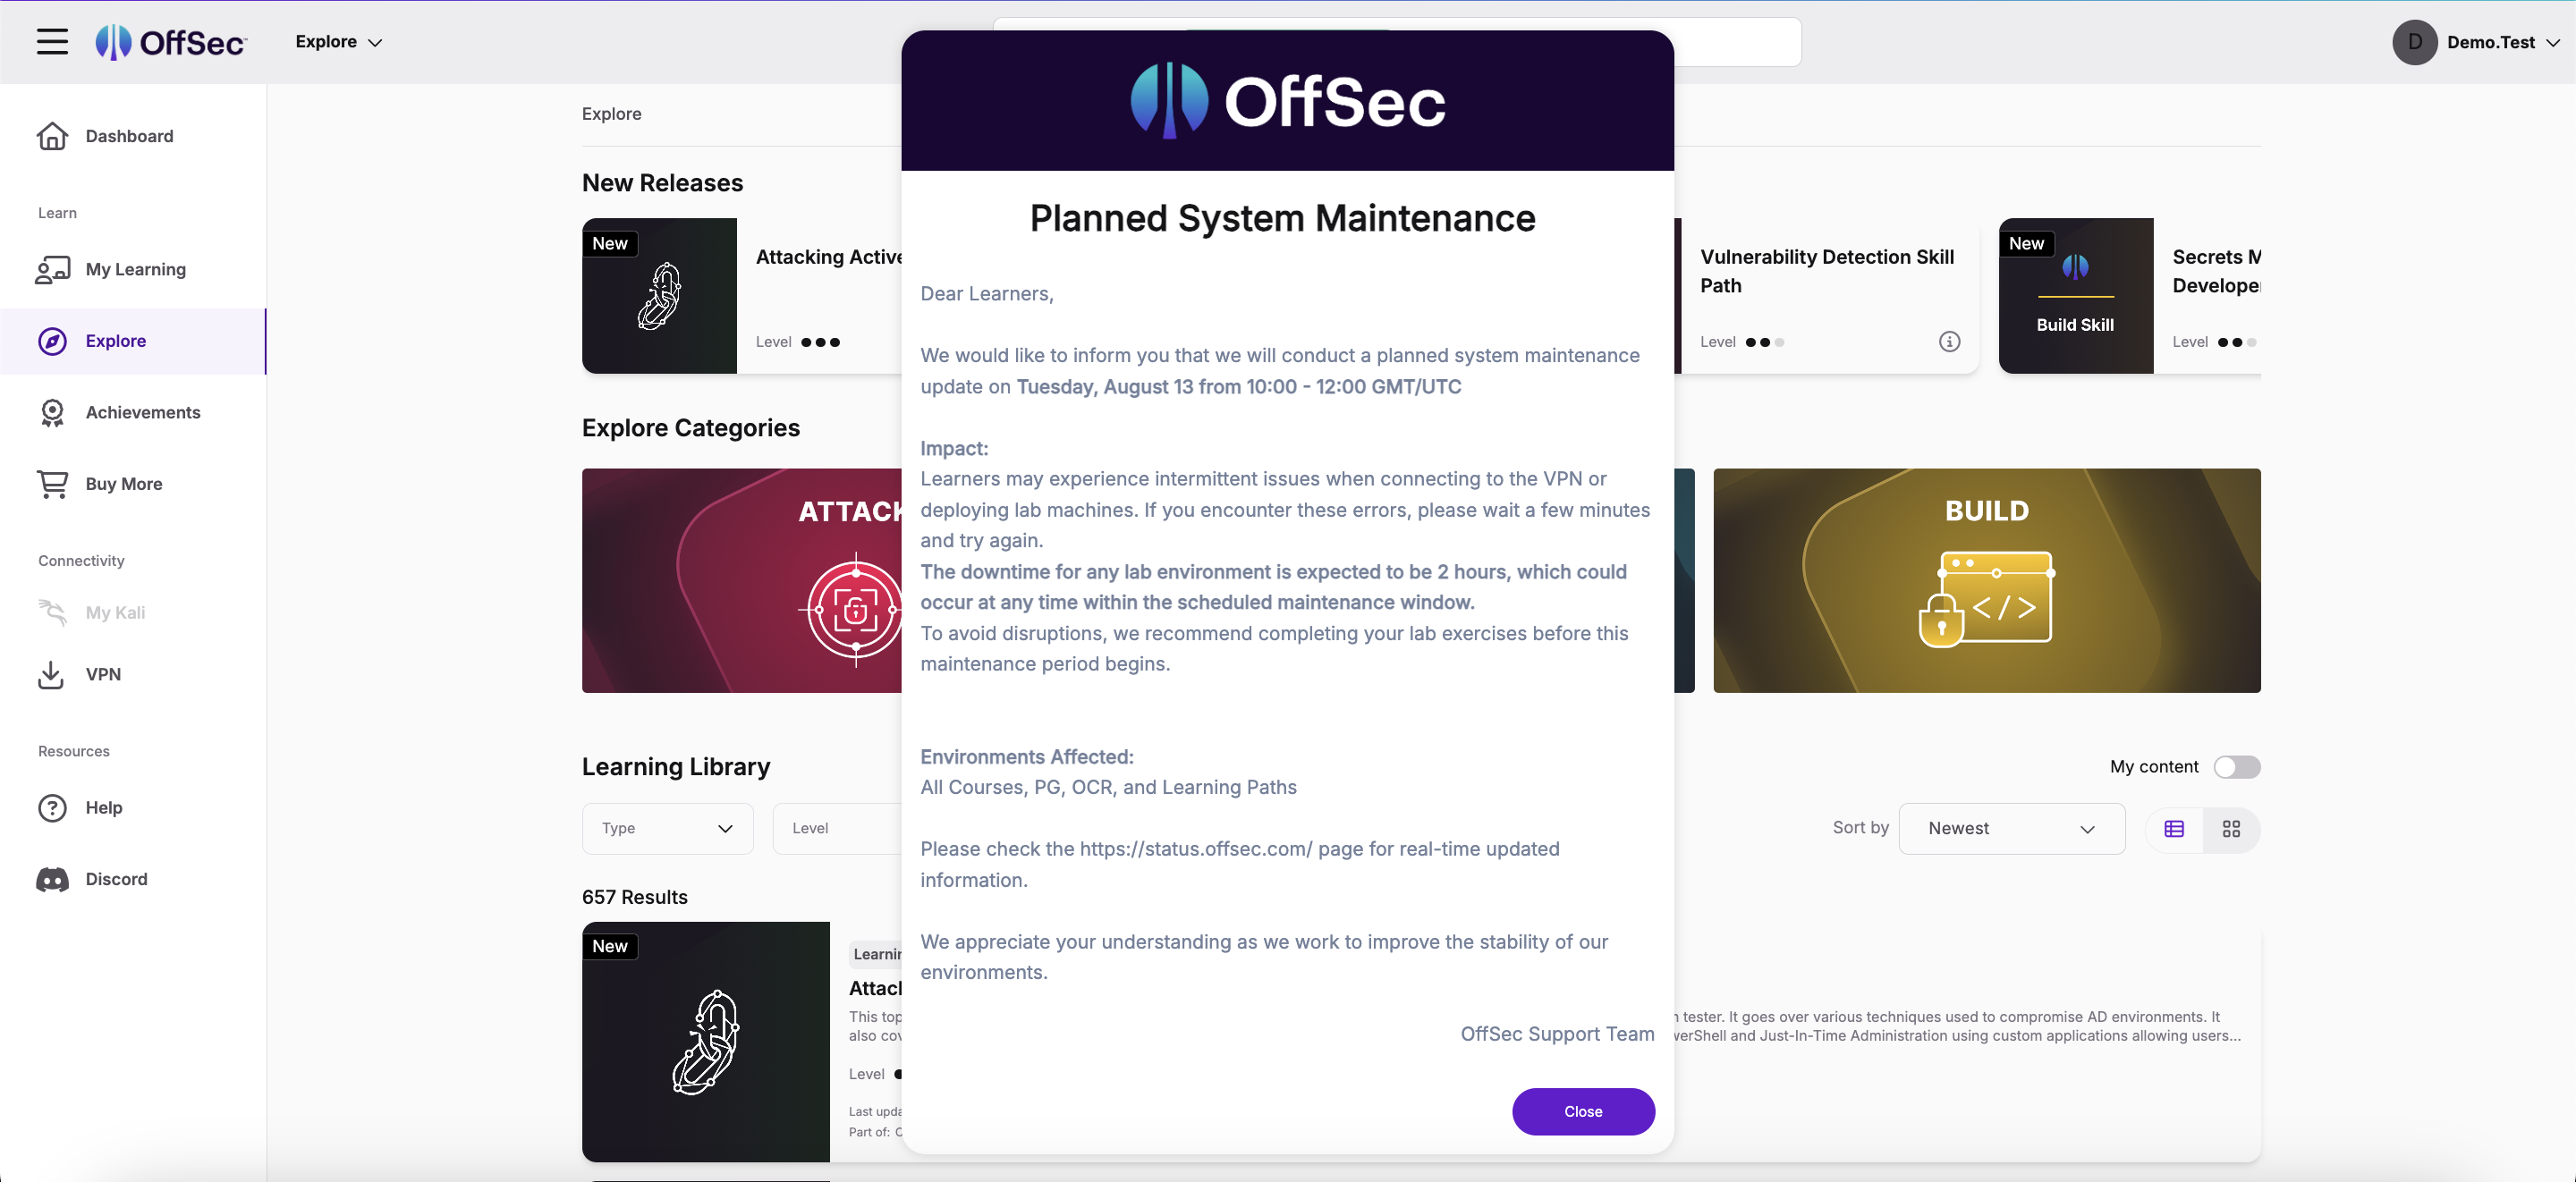
Task: Select My Learning in the sidebar
Action: [135, 268]
